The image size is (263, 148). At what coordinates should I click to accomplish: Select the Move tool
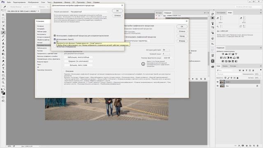(x=3, y=15)
